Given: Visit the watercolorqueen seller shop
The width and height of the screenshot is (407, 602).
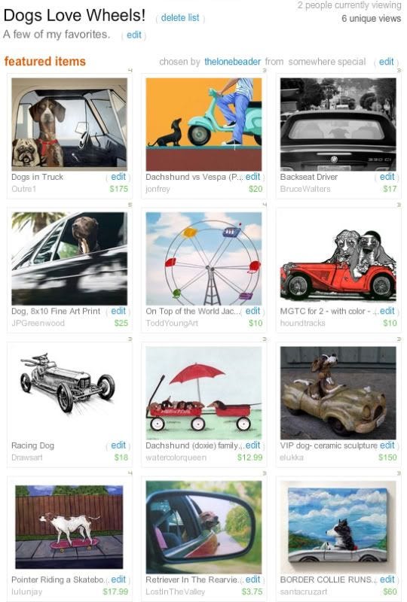Looking at the screenshot, I should 176,458.
